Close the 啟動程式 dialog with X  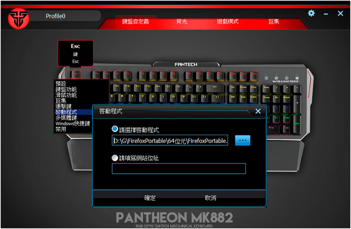pos(258,111)
